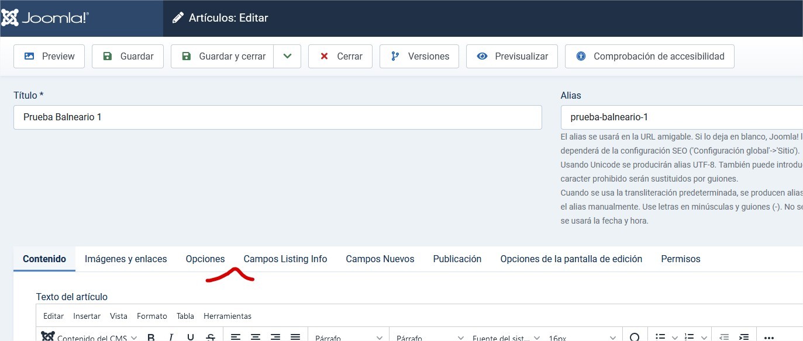The image size is (803, 341).
Task: Open the editor Formato menu
Action: pos(152,316)
